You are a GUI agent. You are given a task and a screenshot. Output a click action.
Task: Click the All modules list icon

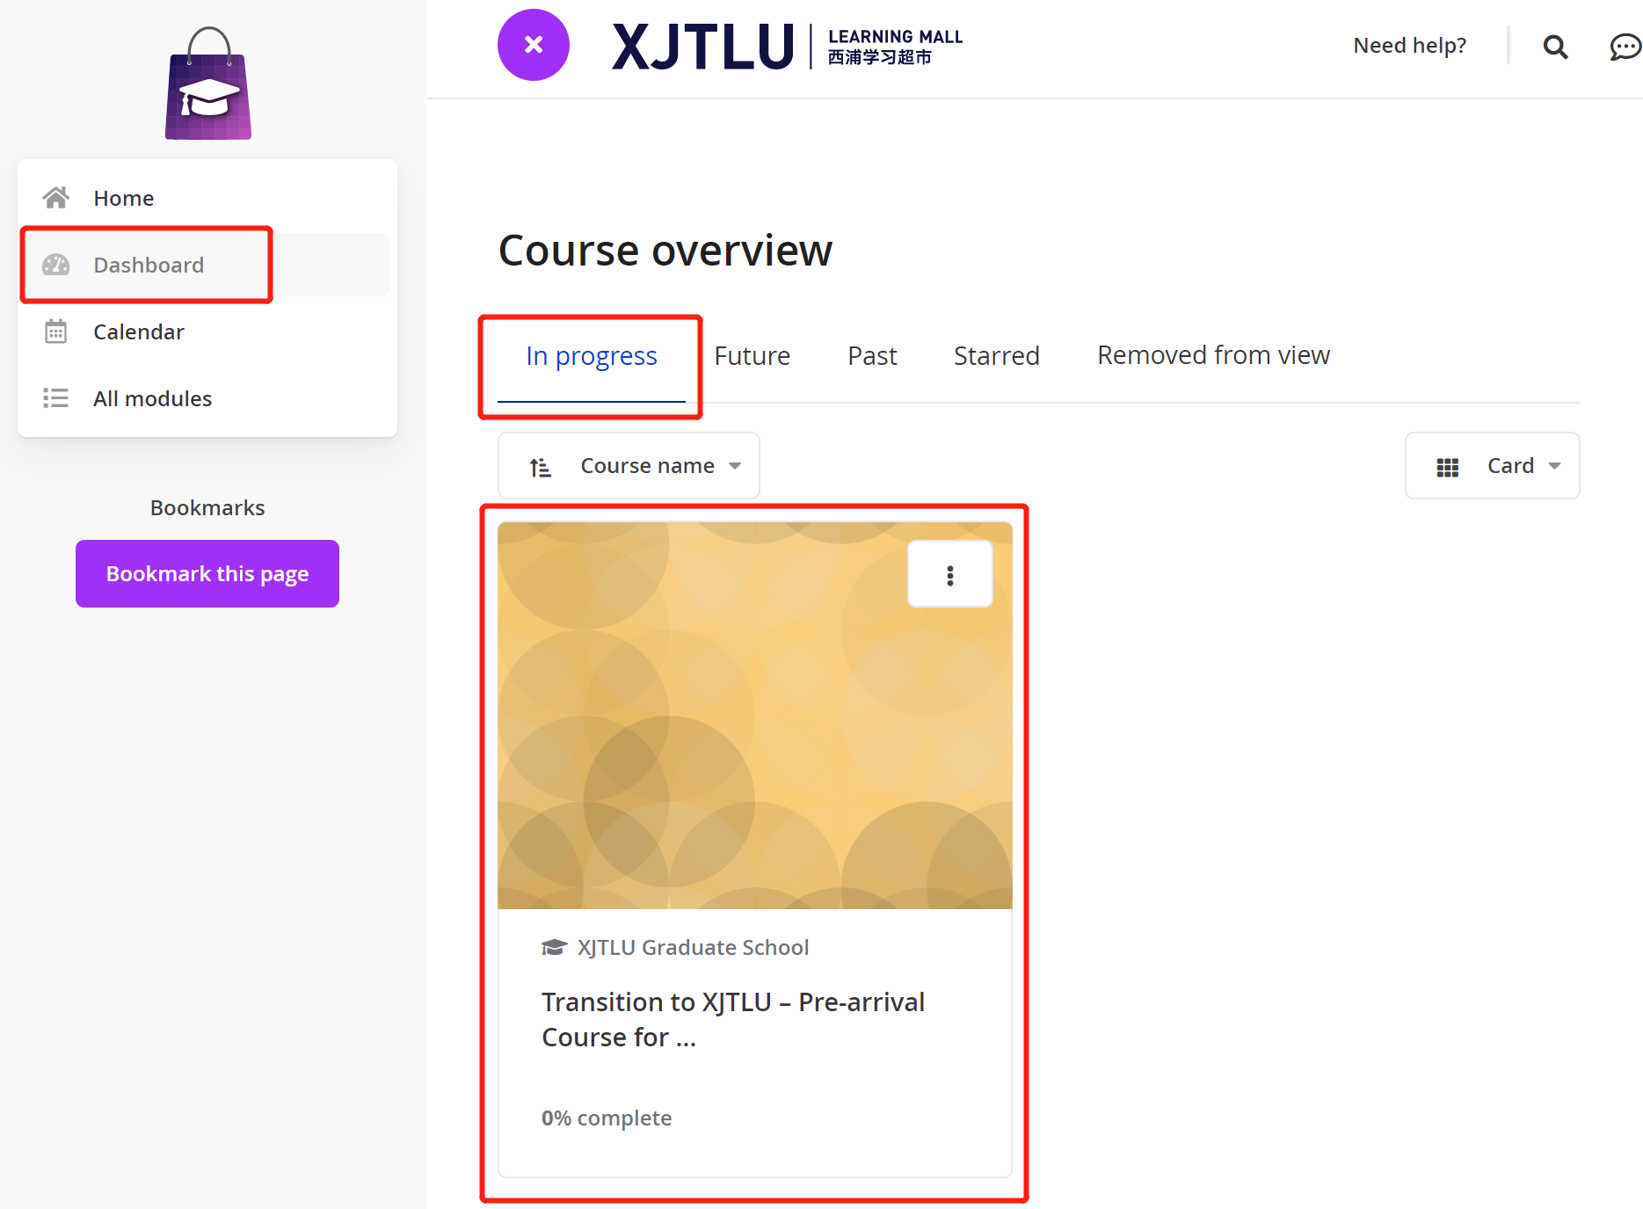(56, 398)
